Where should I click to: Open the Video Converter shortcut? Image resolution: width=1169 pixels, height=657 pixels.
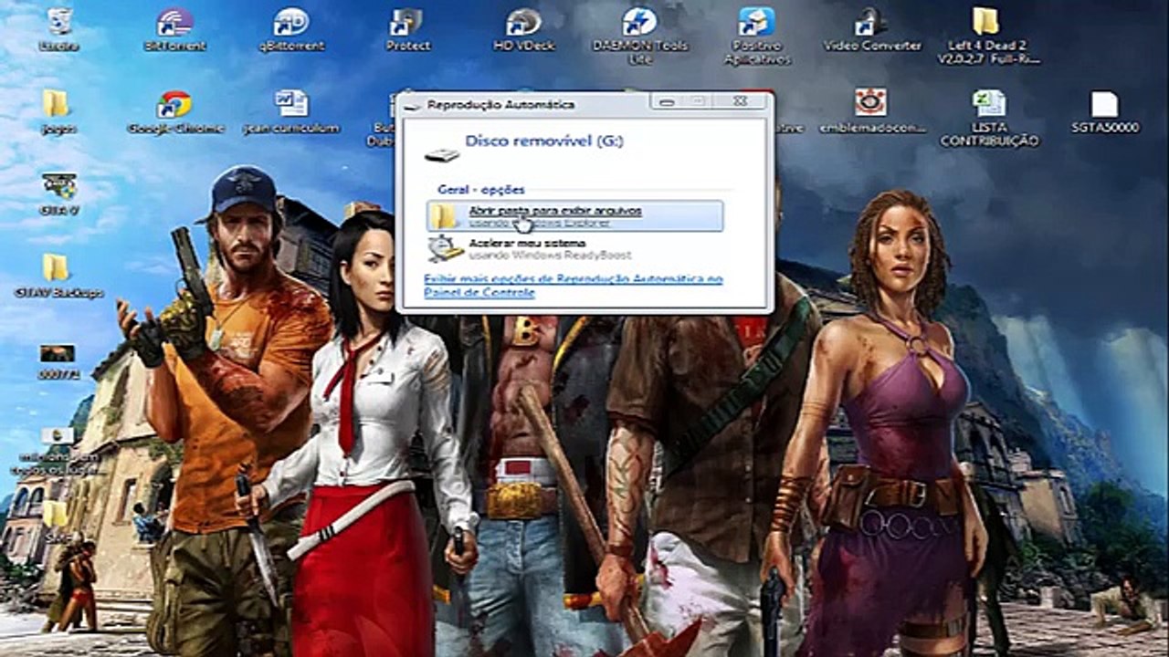(872, 28)
